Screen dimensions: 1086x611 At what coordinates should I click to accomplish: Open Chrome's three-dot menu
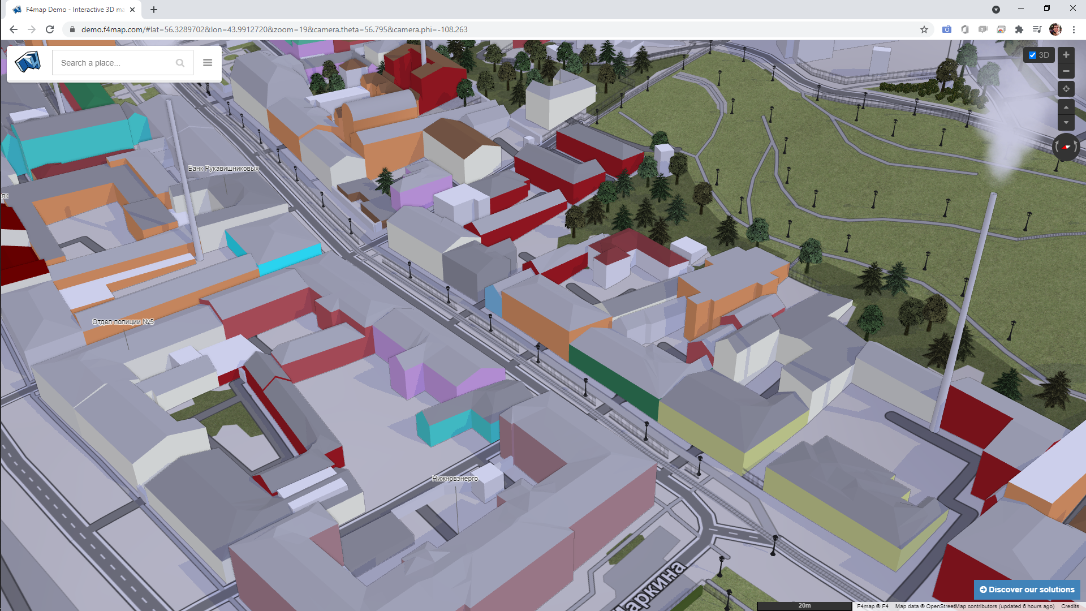pos(1075,29)
